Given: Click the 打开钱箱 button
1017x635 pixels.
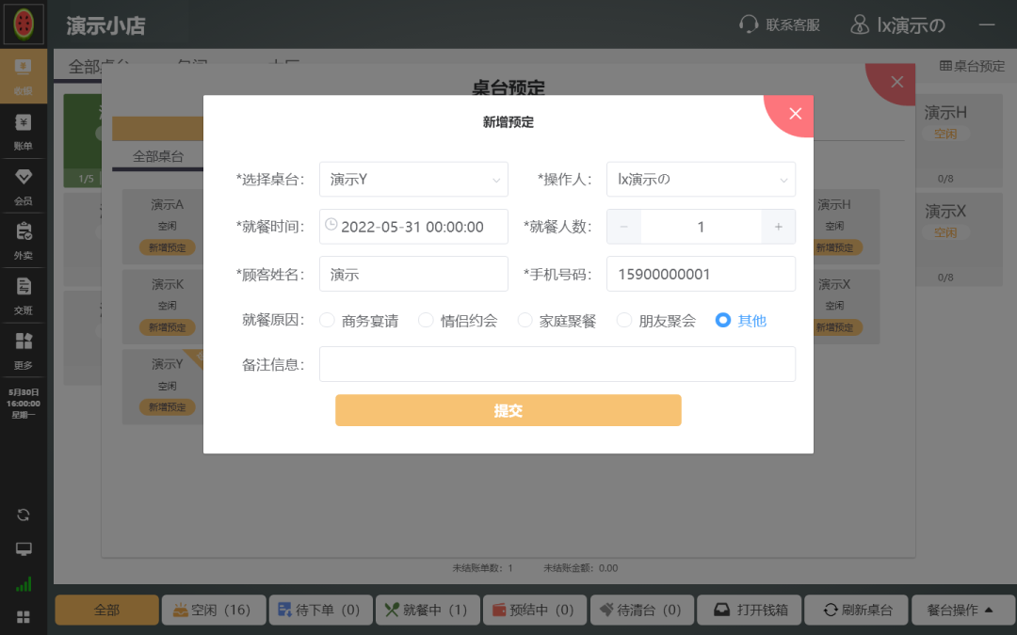Looking at the screenshot, I should click(750, 610).
